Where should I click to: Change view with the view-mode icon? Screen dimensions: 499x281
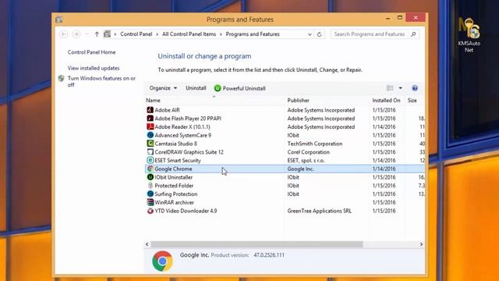tap(390, 88)
